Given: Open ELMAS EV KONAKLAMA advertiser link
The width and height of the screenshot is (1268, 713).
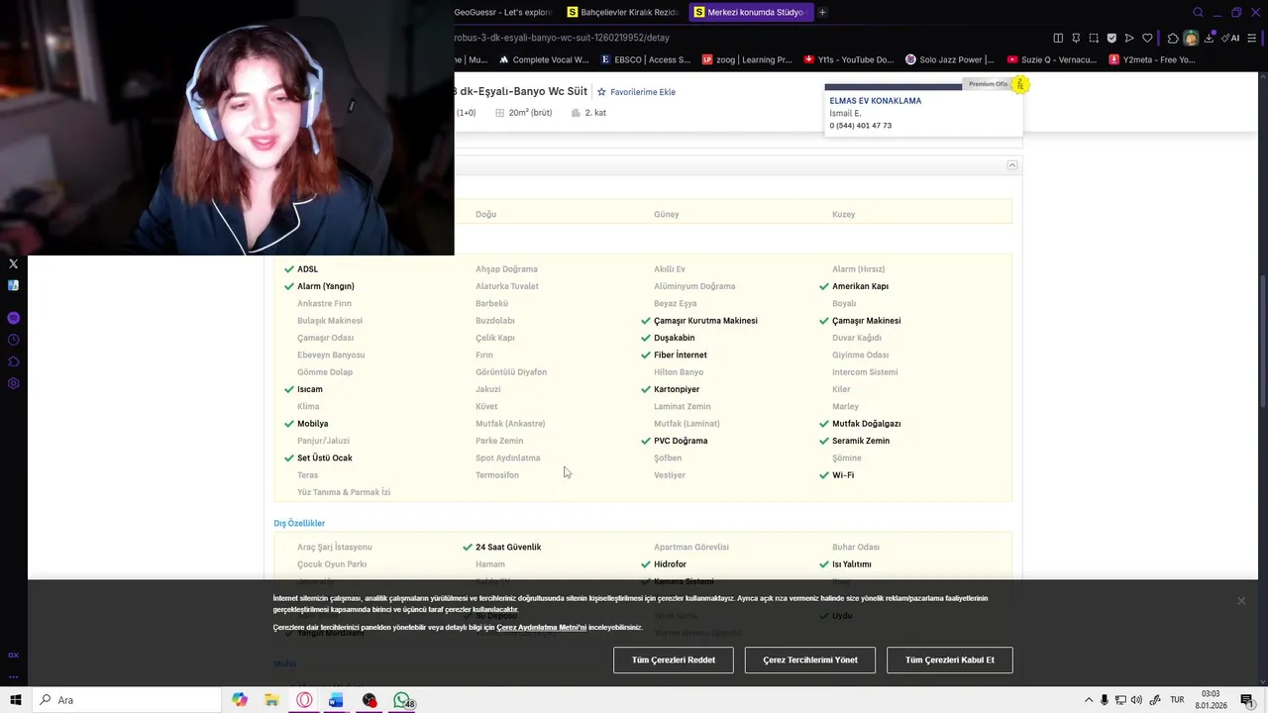Looking at the screenshot, I should [x=875, y=101].
